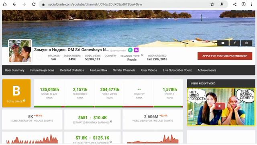The height and width of the screenshot is (145, 257).
Task: Open the tab switcher showing 3
Action: [244, 4]
